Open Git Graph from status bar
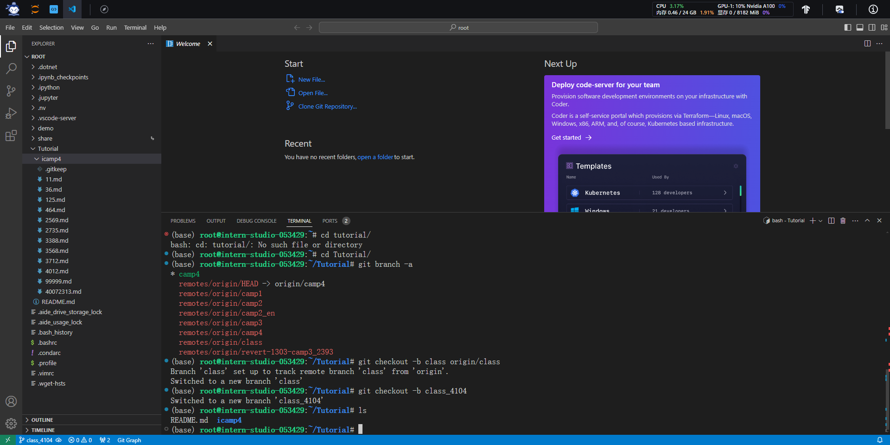Viewport: 890px width, 445px height. 129,440
